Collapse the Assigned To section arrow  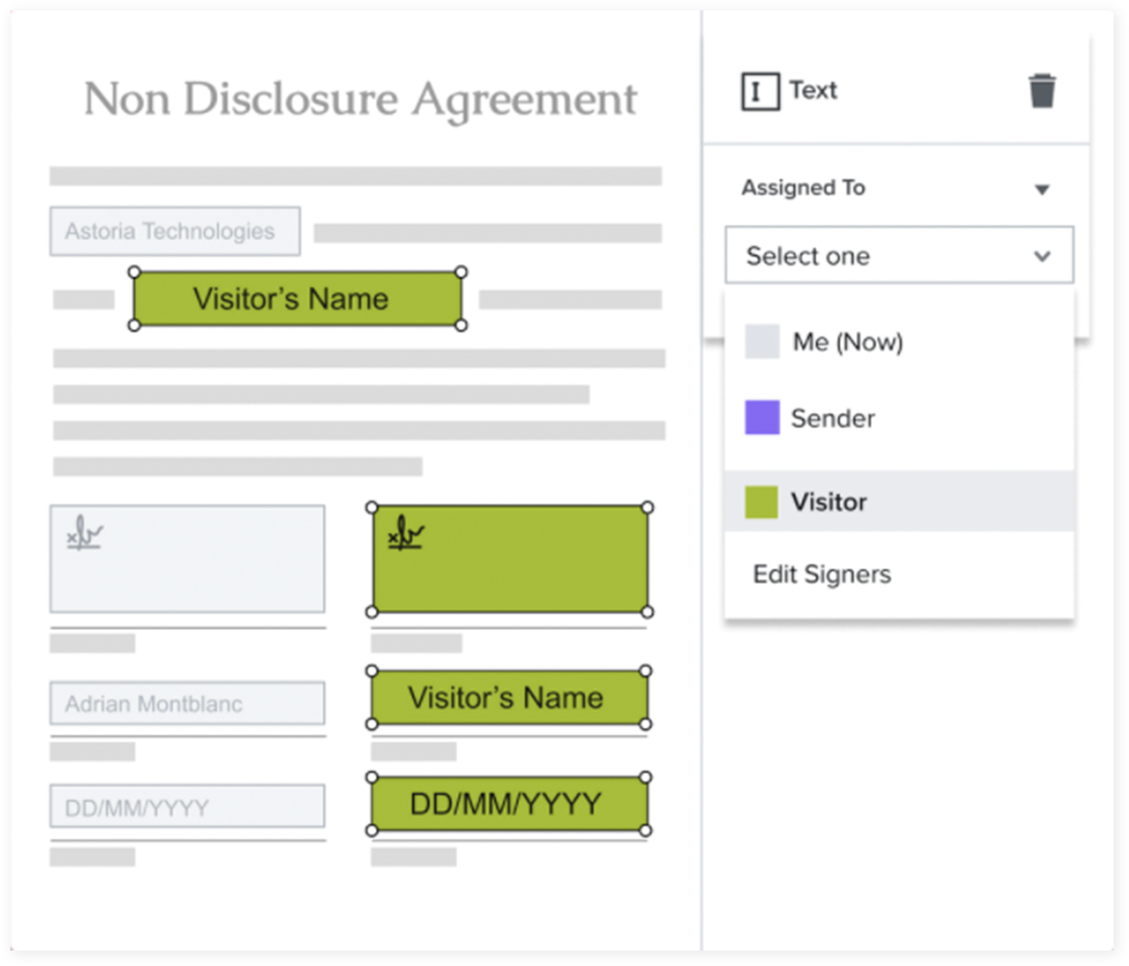pyautogui.click(x=1042, y=189)
